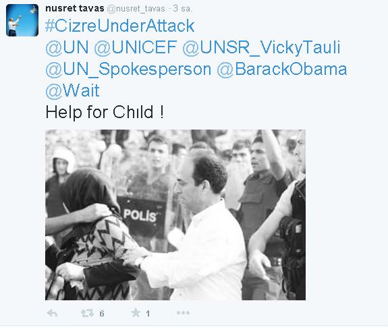View the retweet count 6
The image size is (388, 330).
coord(102,314)
